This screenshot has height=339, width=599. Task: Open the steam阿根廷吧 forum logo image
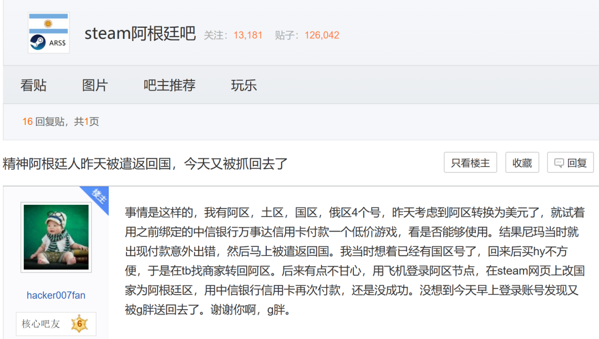coord(48,33)
